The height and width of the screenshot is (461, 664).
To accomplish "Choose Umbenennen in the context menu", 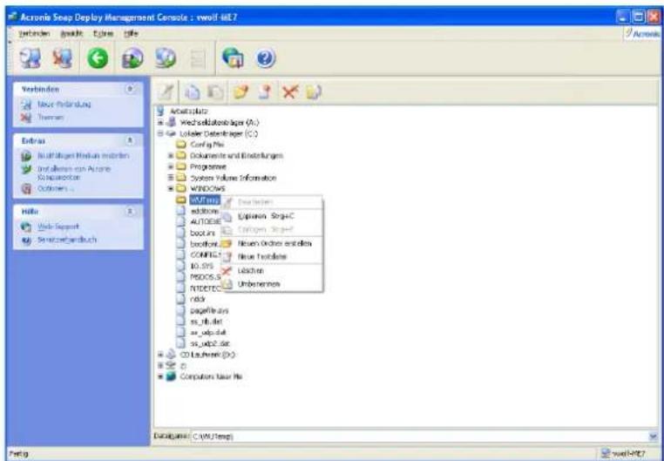I will coord(272,284).
